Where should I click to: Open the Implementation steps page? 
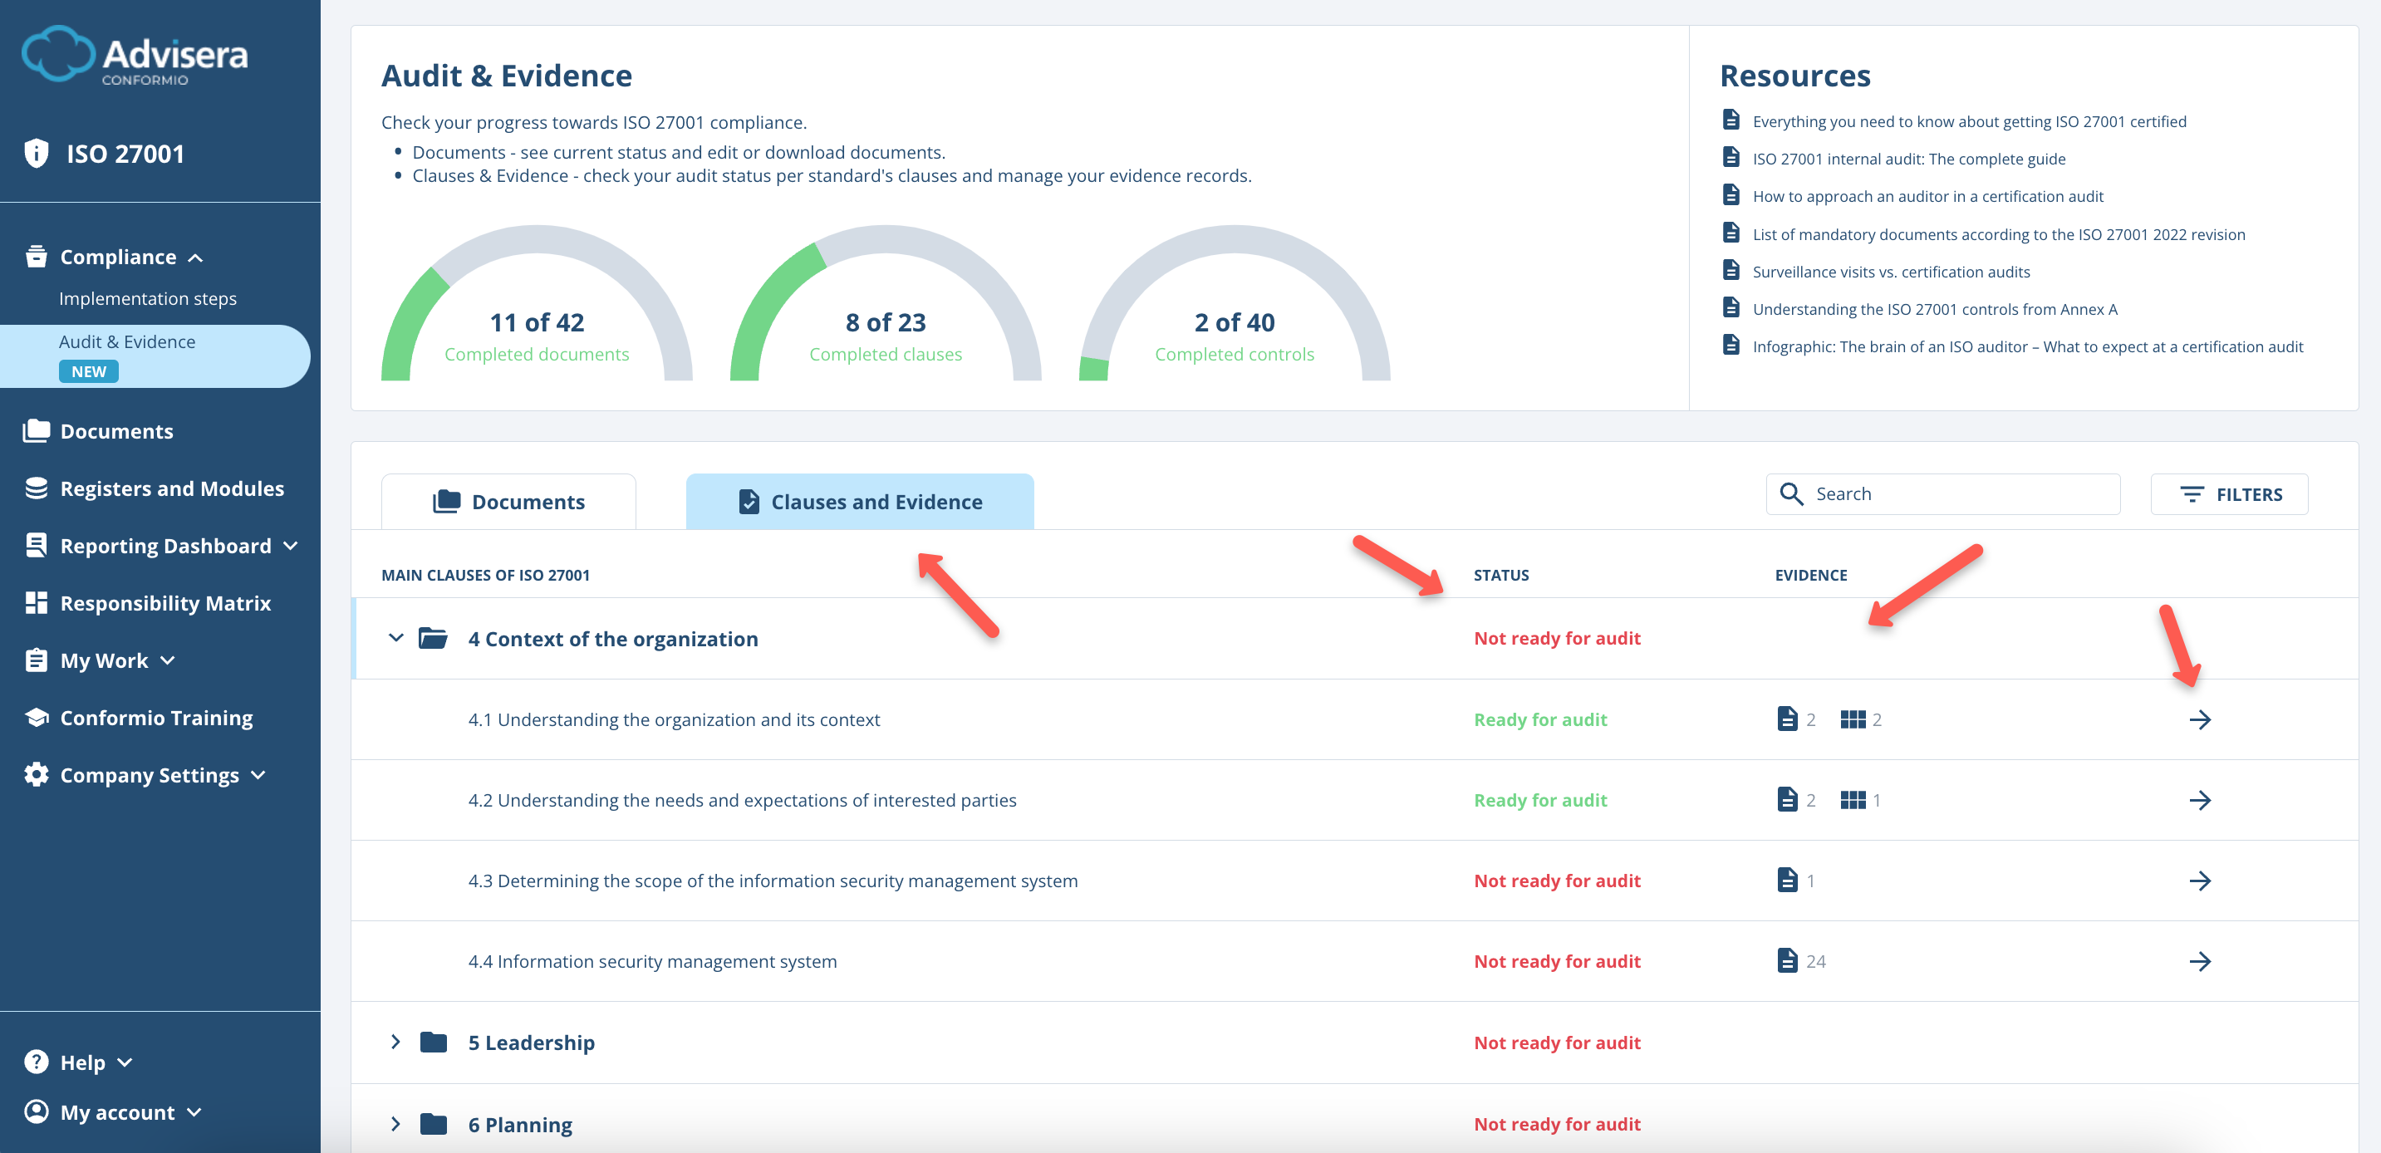coord(147,297)
